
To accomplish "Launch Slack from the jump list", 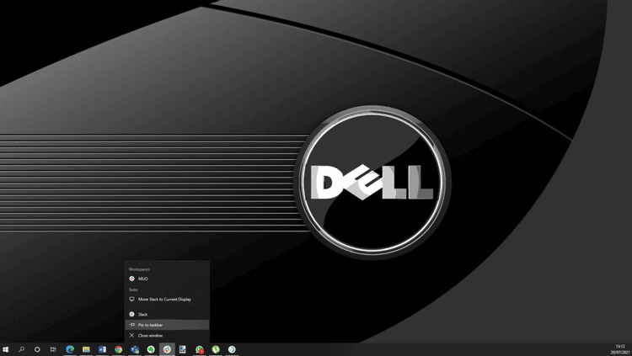I will [167, 314].
